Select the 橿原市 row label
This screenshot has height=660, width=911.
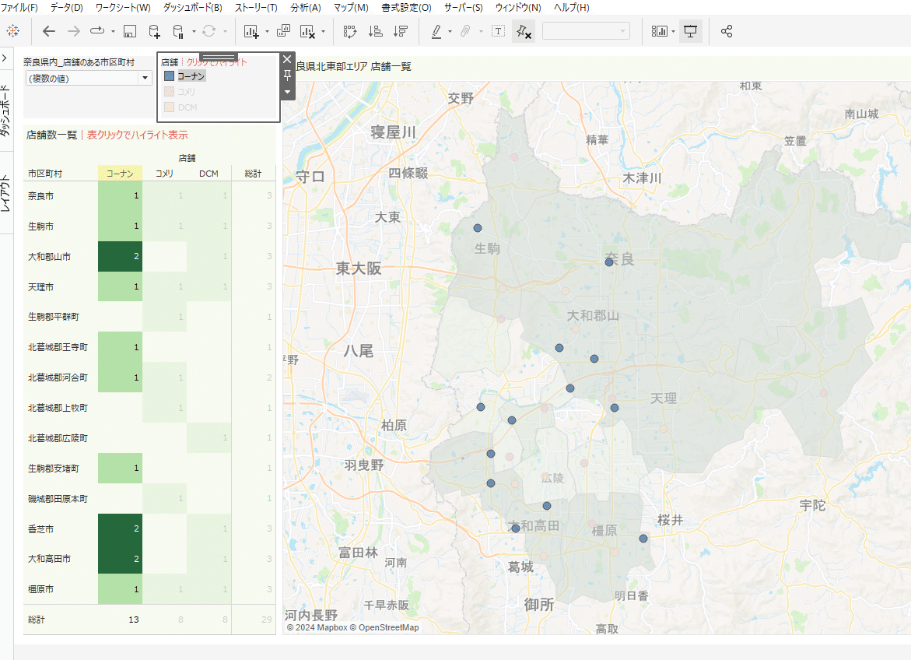40,589
